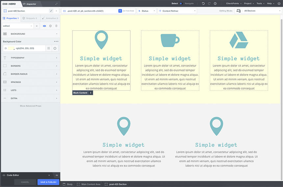Image resolution: width=283 pixels, height=187 pixels.
Task: Switch to the Snippets tab
Action: coord(30,18)
